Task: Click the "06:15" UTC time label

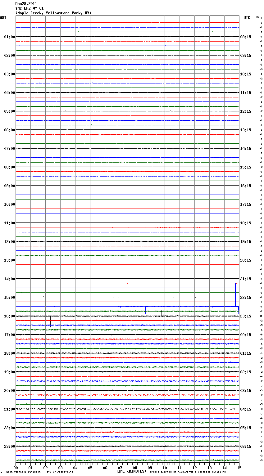Action: point(246,447)
